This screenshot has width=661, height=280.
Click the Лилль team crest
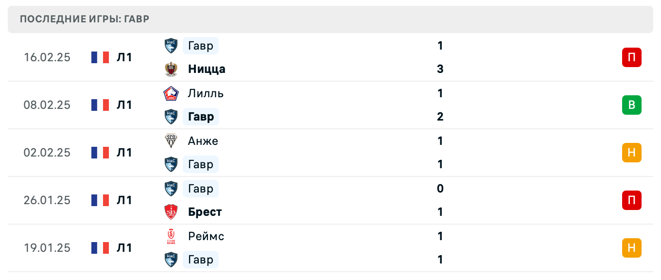tap(171, 93)
